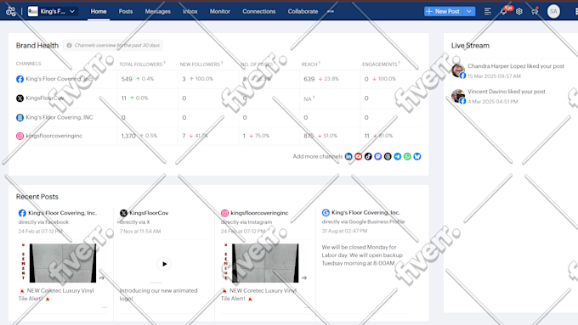Click the NEW FOLLOWERS column header

click(201, 64)
